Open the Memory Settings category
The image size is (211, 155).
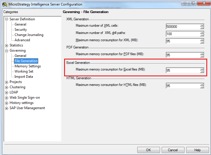click(28, 66)
